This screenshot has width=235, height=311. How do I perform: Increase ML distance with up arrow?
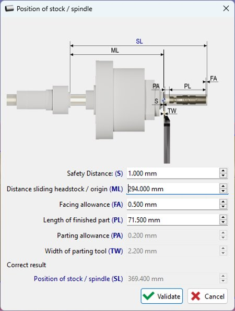click(224, 186)
